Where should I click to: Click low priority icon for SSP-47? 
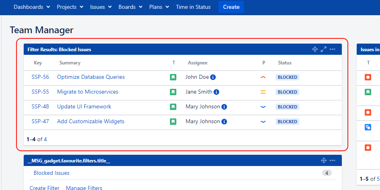pyautogui.click(x=263, y=122)
